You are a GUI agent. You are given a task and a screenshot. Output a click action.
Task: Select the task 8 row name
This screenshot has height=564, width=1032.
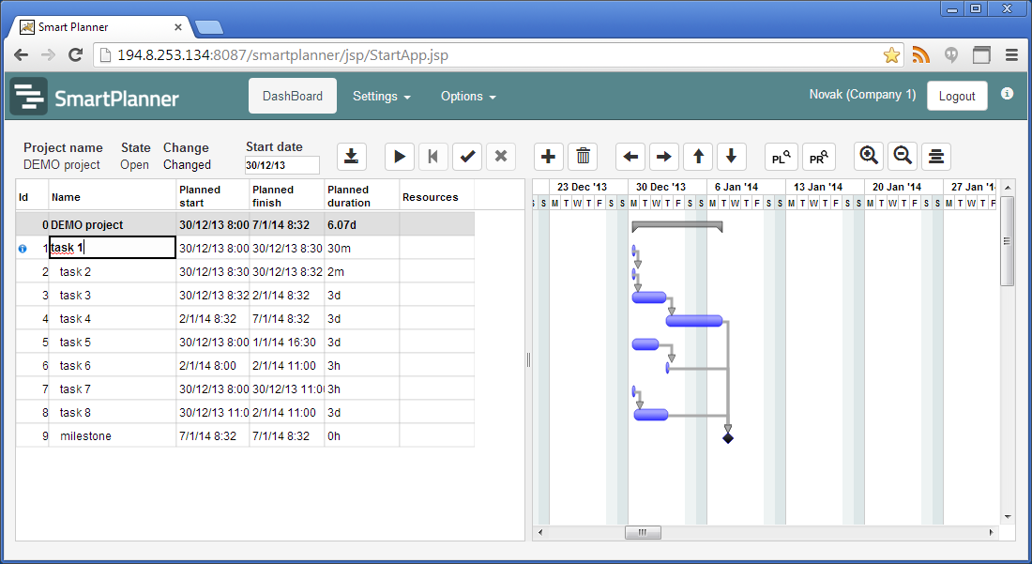tap(75, 413)
